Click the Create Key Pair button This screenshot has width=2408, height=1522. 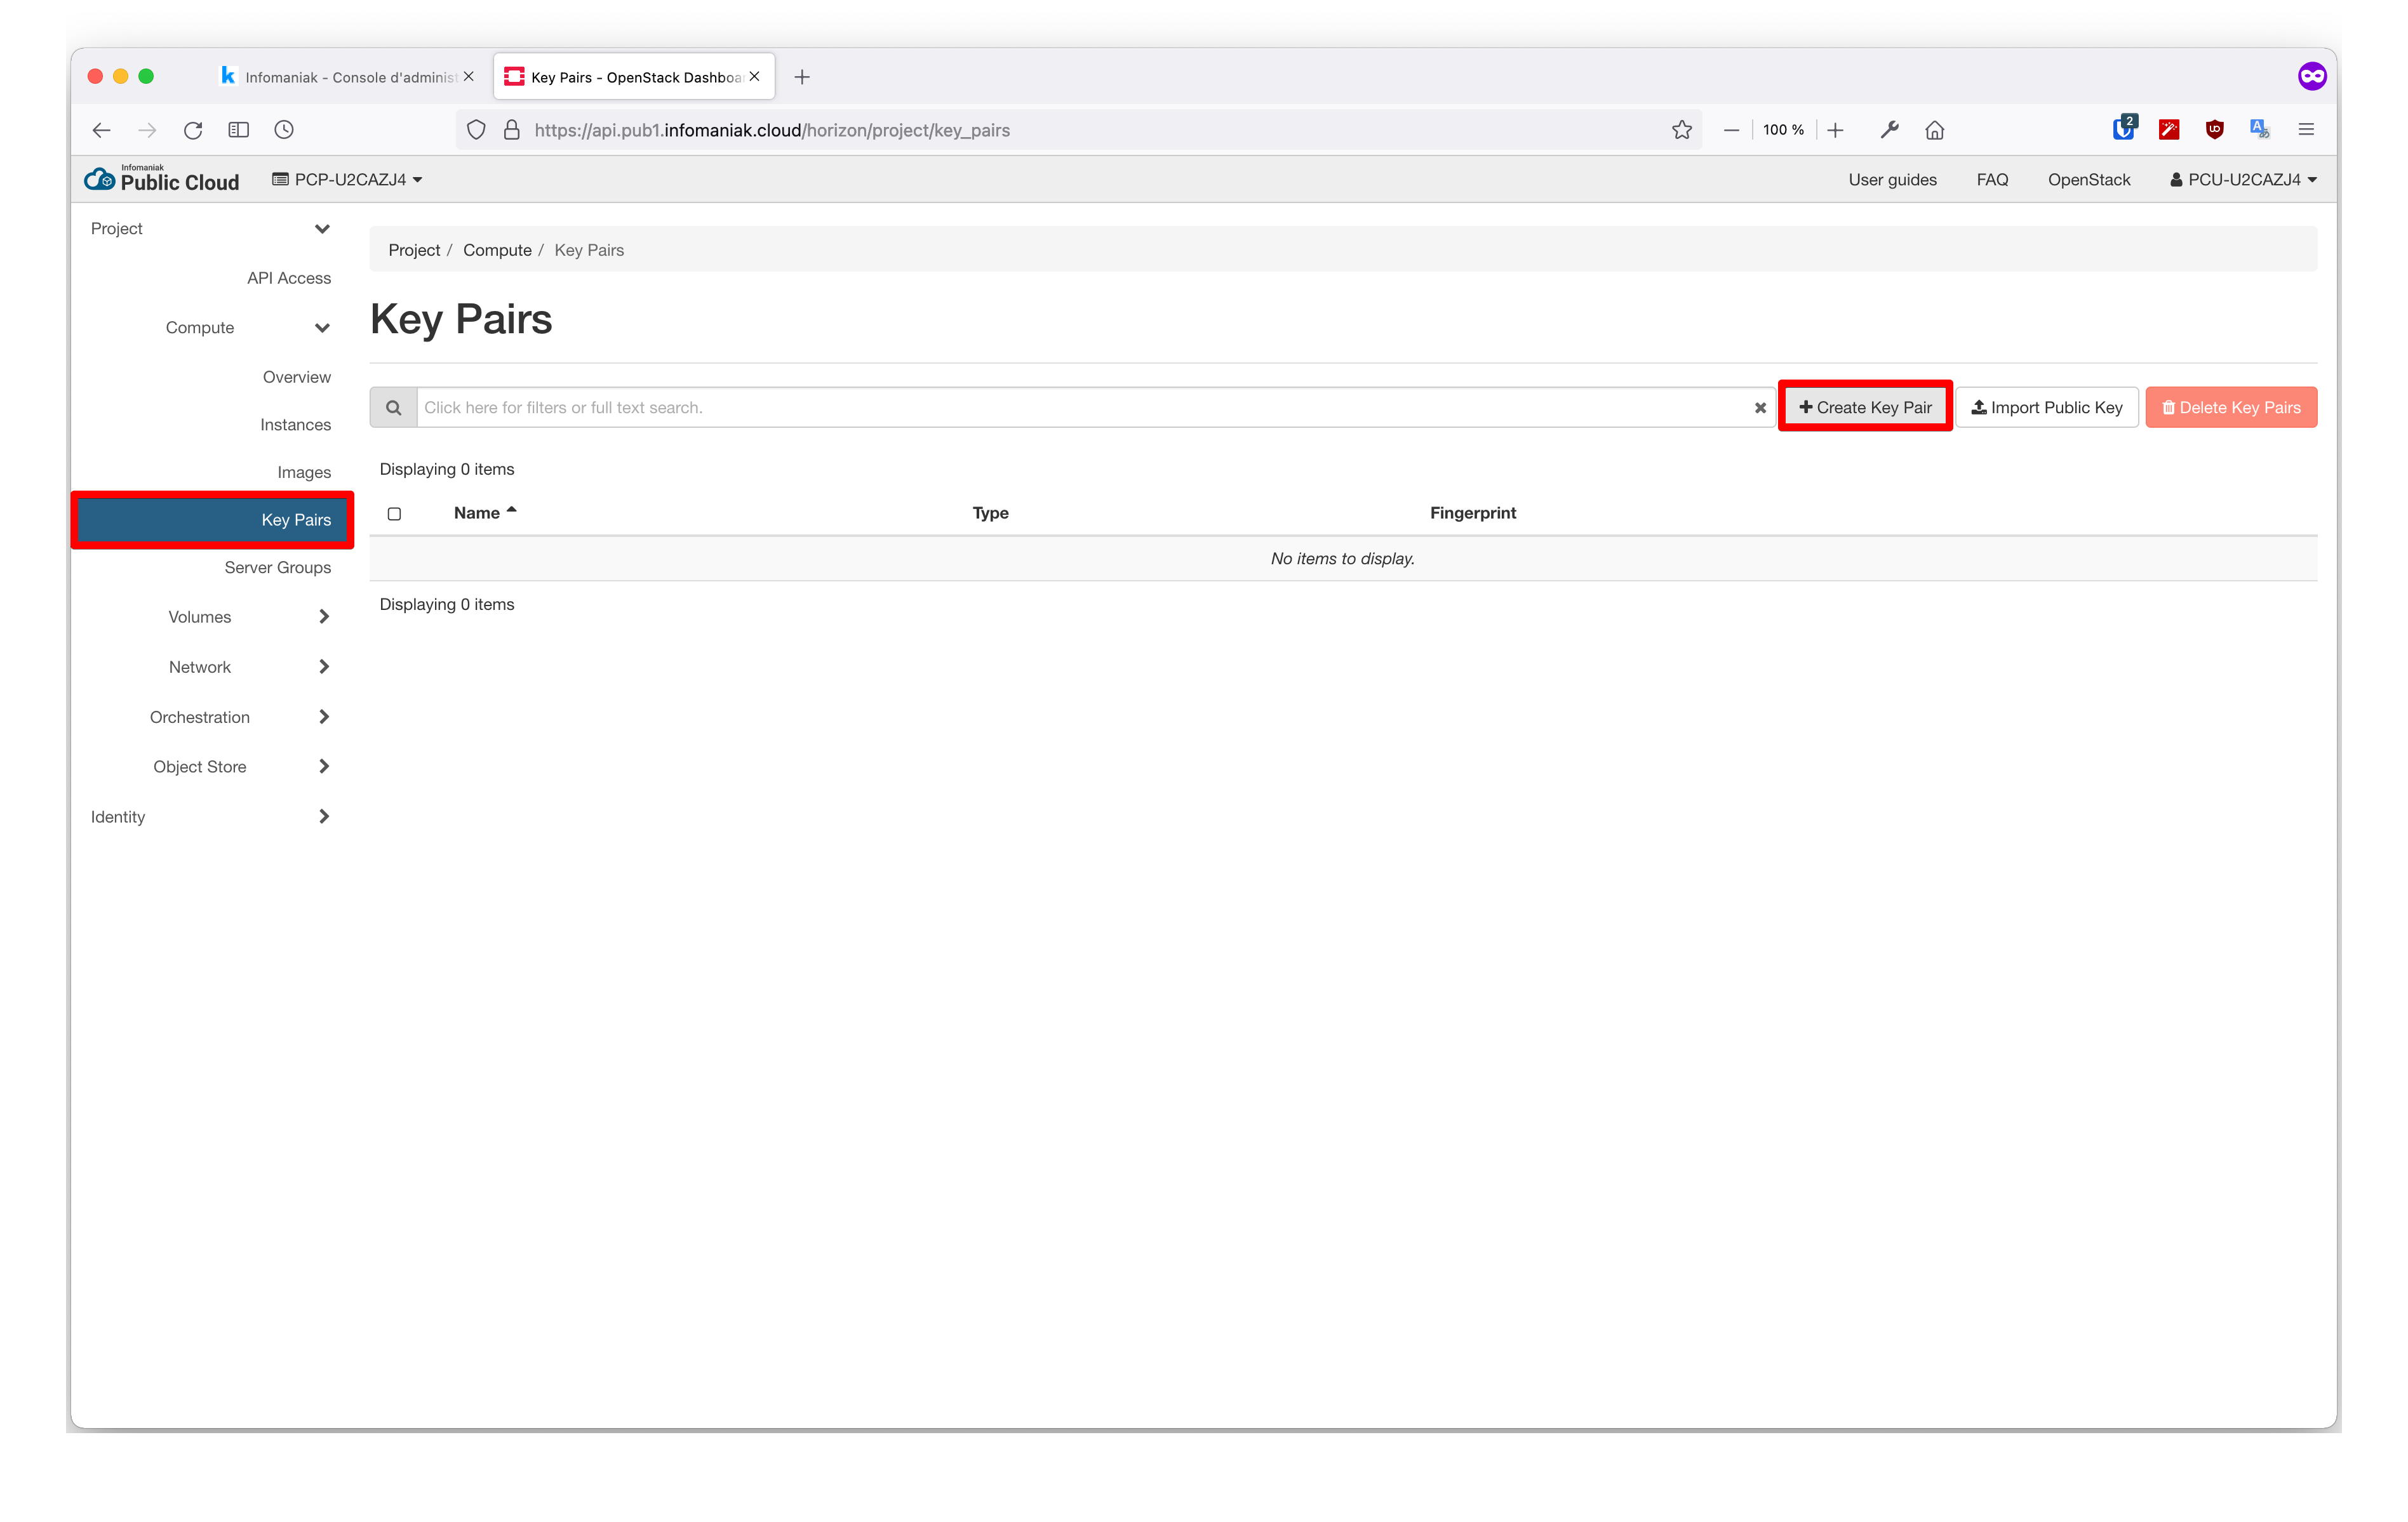[1865, 407]
